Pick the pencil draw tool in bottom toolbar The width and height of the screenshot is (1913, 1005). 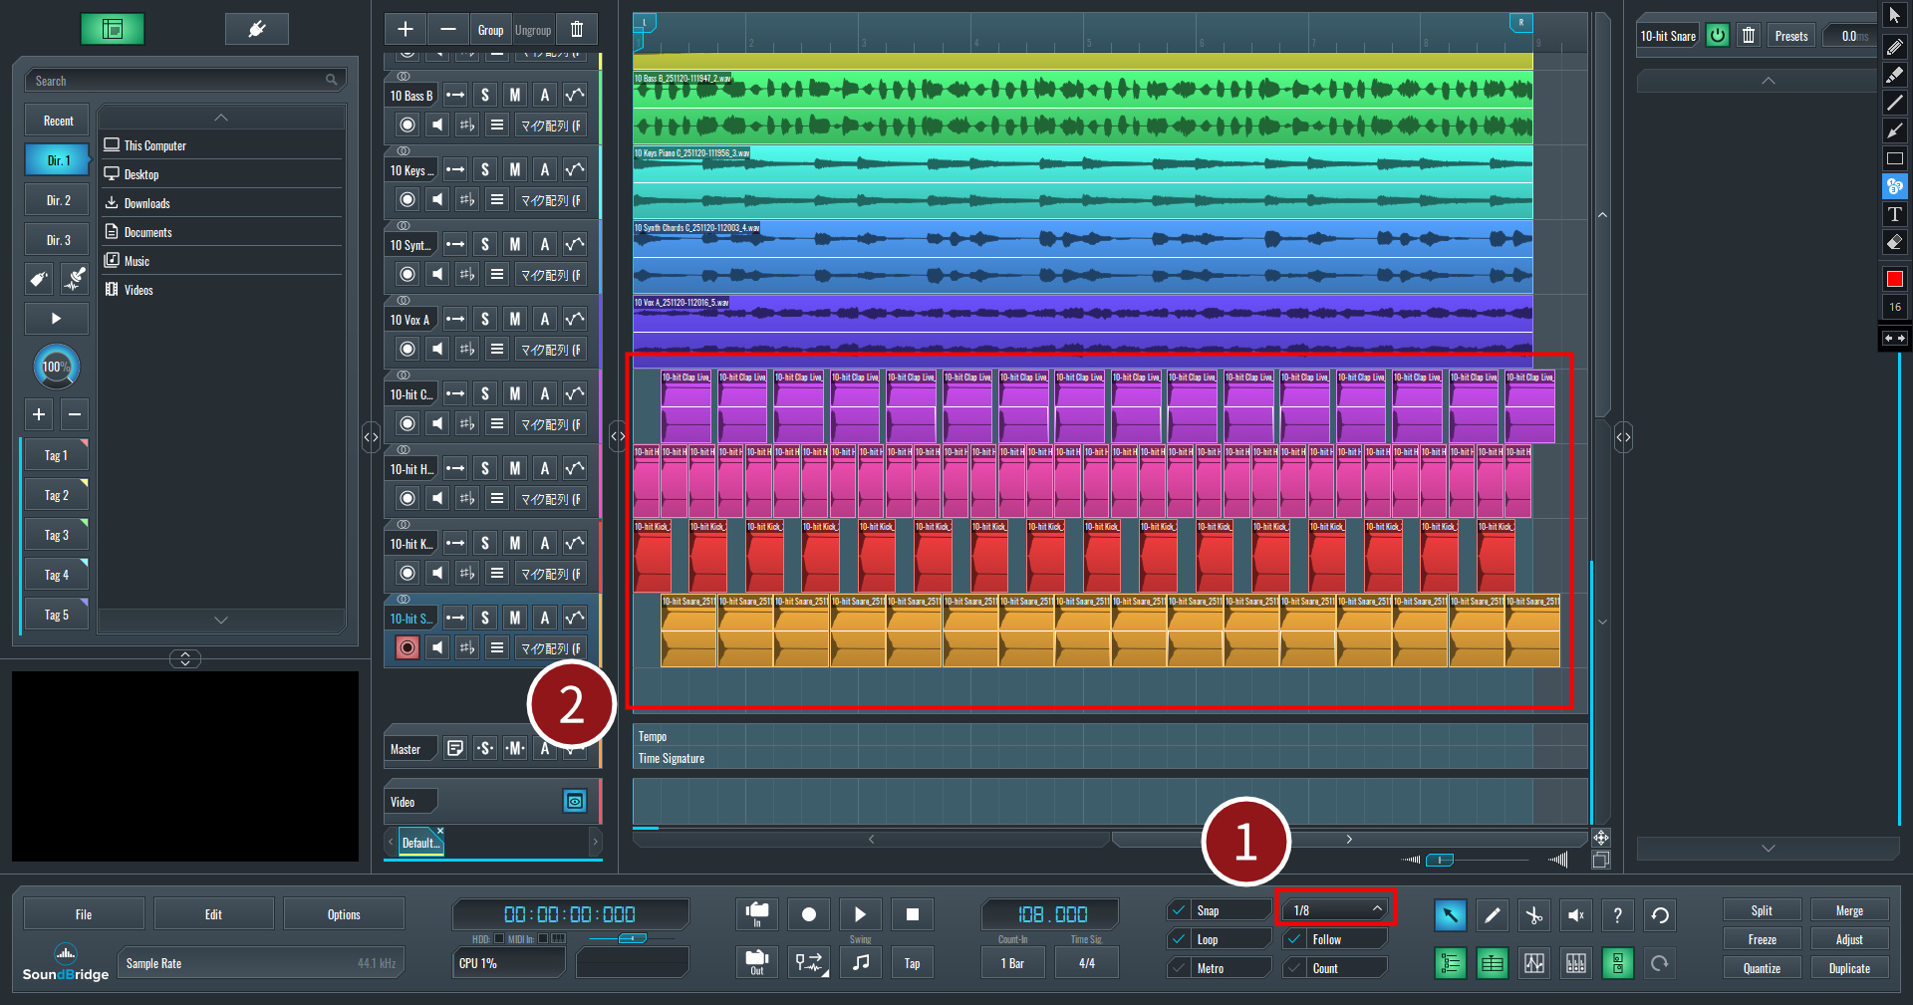coord(1492,915)
